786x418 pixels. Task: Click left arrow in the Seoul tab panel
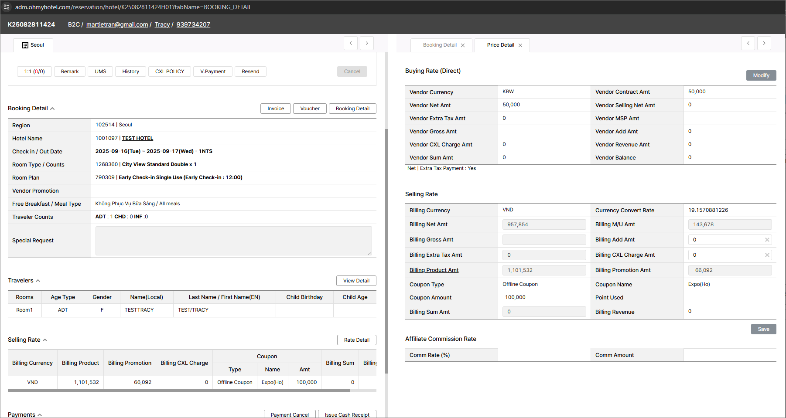click(351, 43)
